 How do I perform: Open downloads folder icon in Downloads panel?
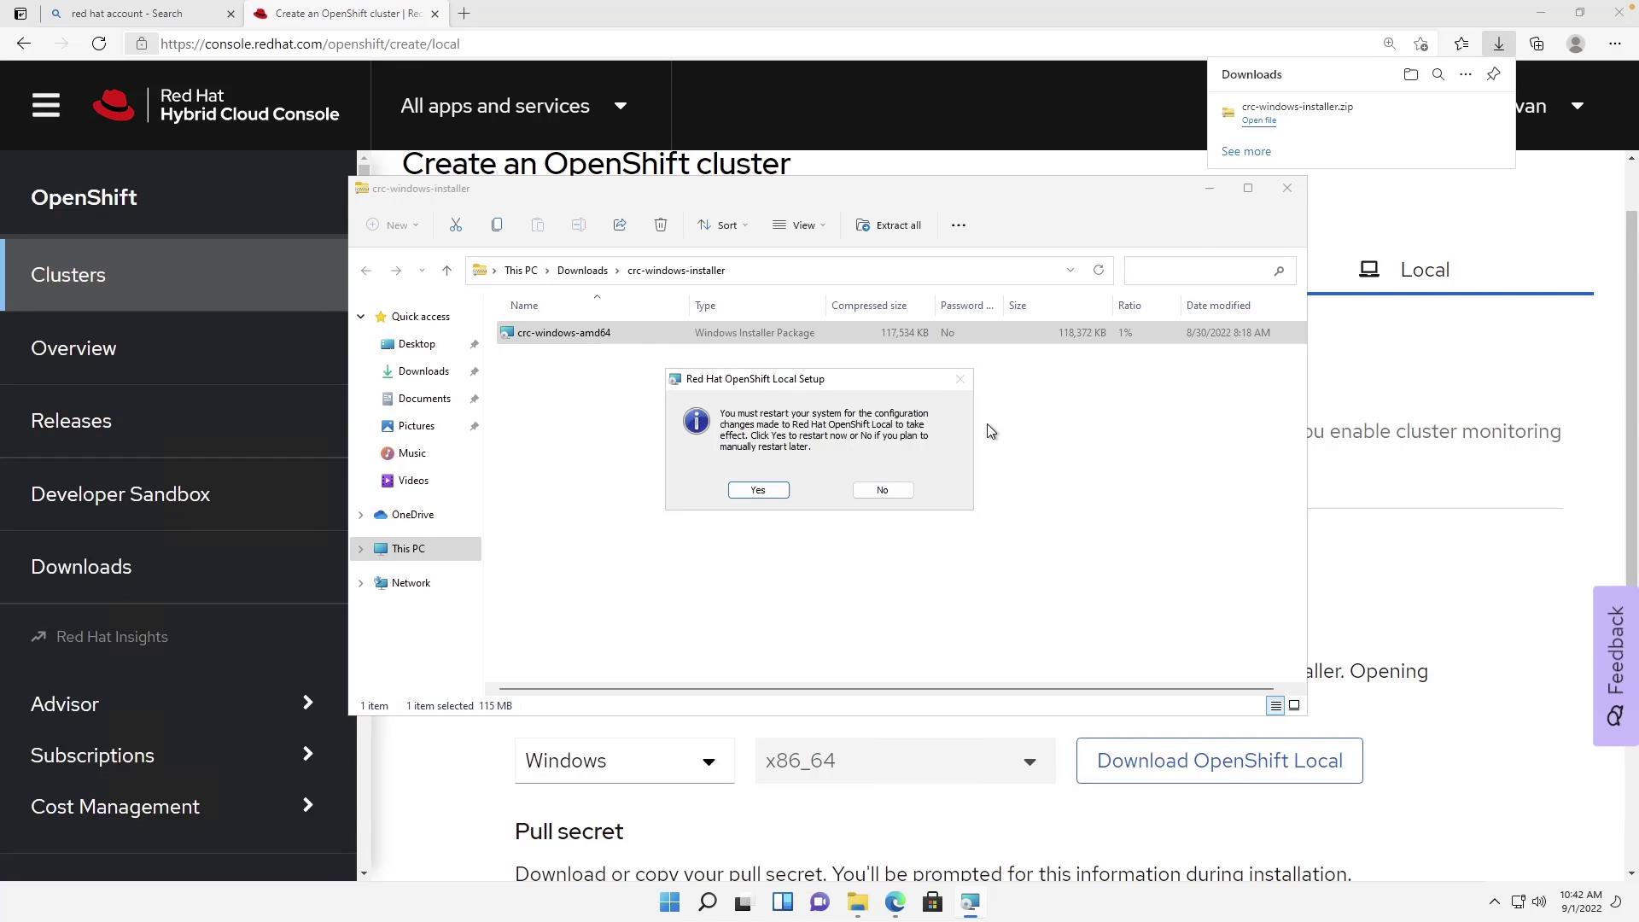(1410, 75)
